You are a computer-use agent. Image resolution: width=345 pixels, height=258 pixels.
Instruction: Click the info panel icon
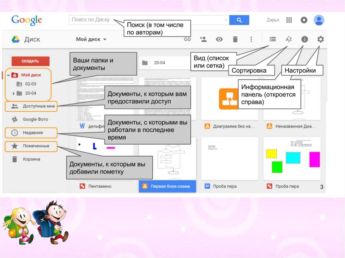[x=305, y=39]
